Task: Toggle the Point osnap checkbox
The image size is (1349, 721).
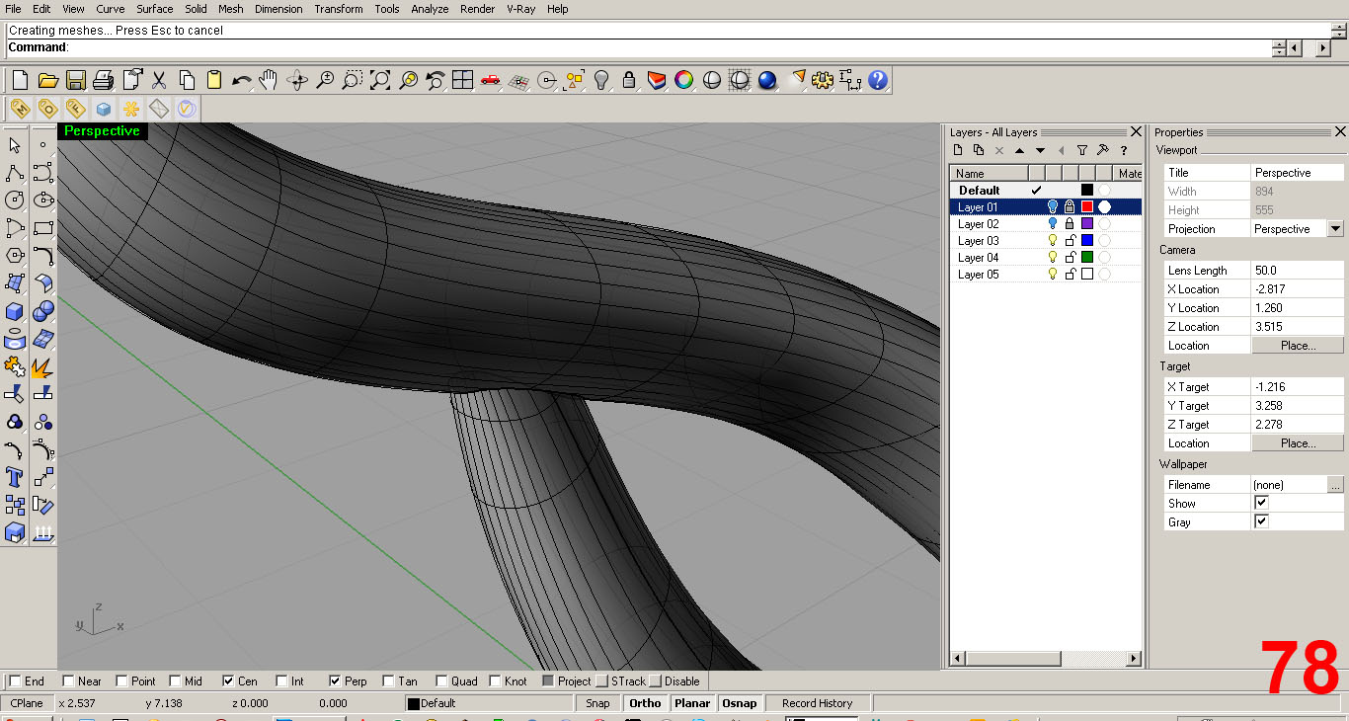Action: point(121,681)
